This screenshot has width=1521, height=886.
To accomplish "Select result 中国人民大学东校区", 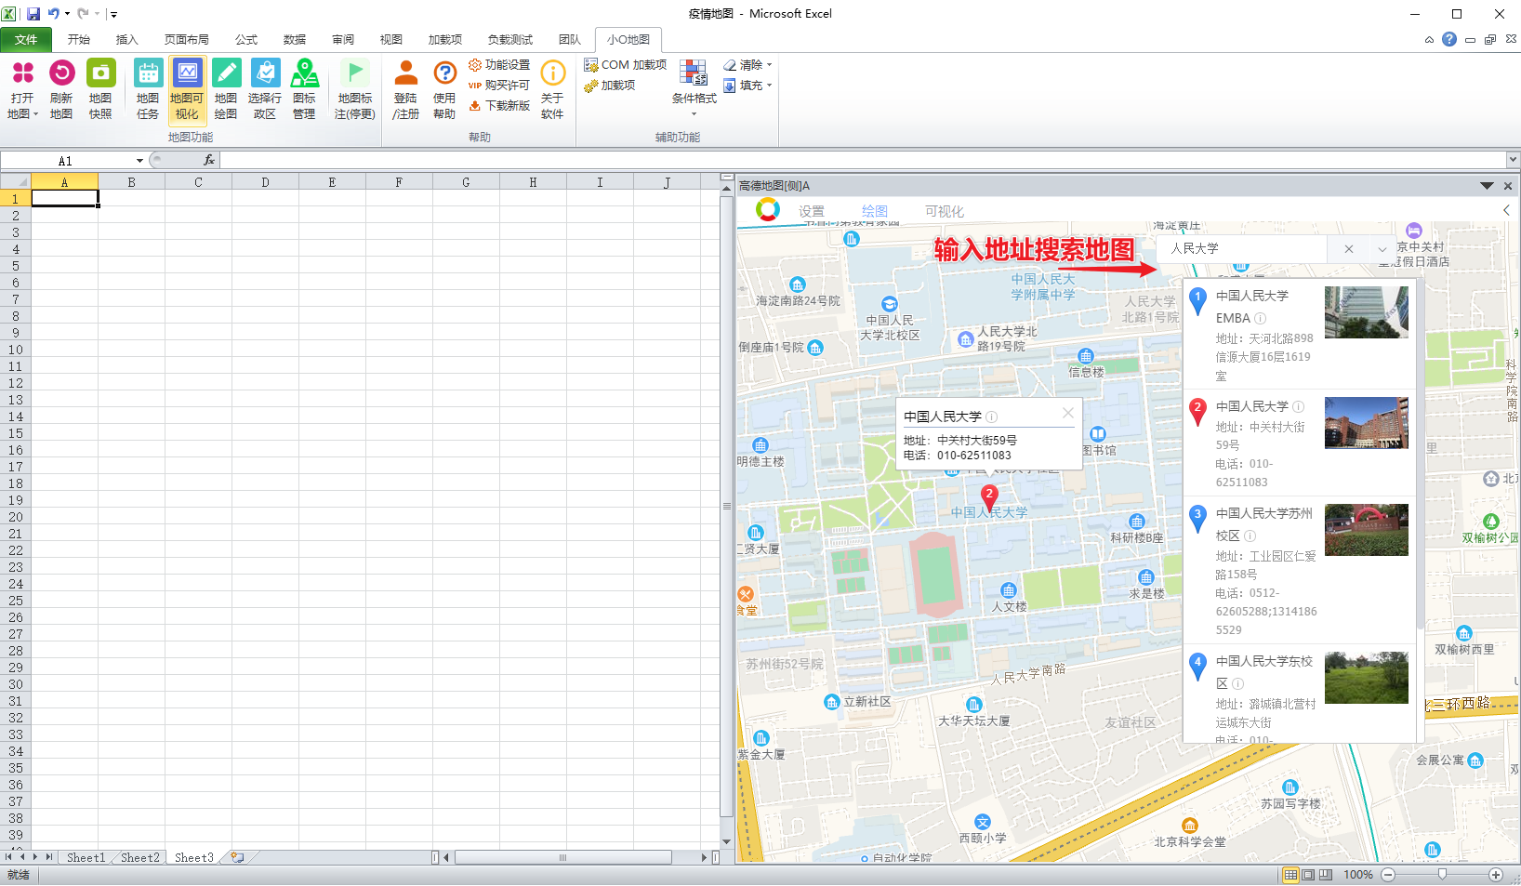I will [x=1299, y=695].
